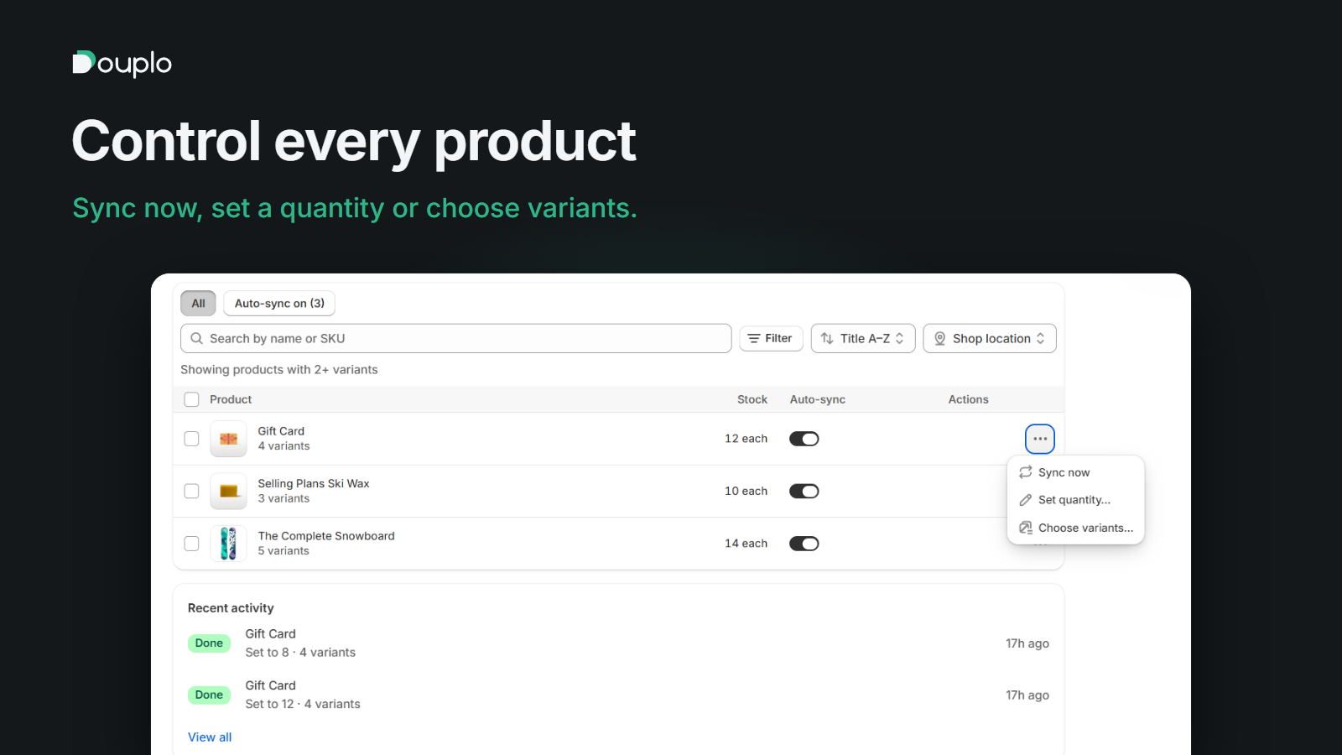This screenshot has height=755, width=1342.
Task: Click the Auto-sync column header
Action: [x=818, y=399]
